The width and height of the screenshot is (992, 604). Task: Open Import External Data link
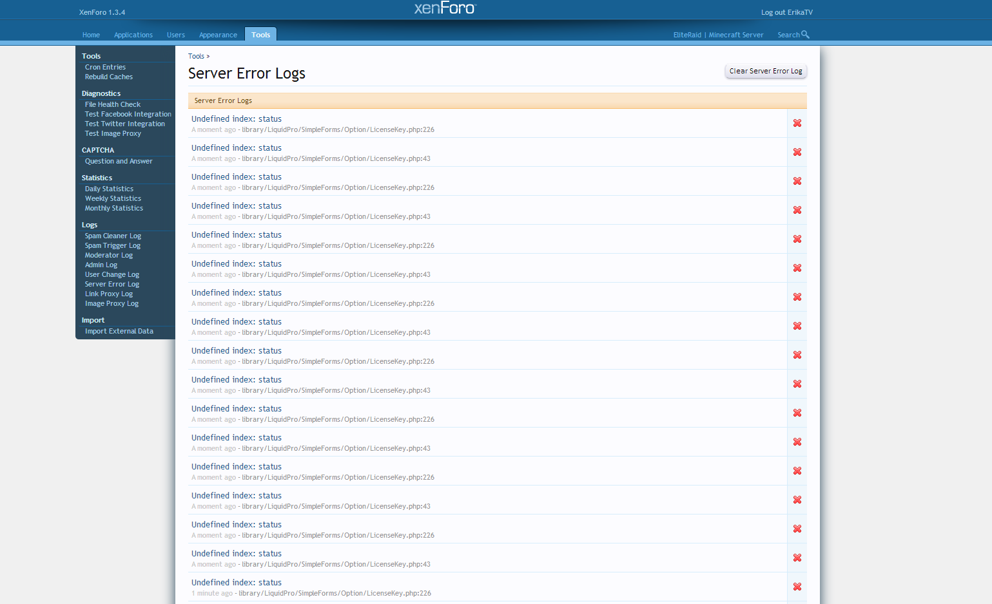pyautogui.click(x=119, y=331)
